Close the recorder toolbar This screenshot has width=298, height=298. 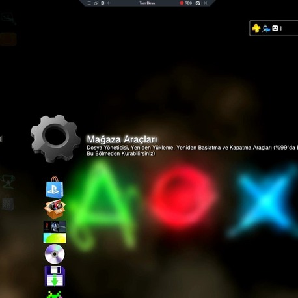(x=206, y=3)
